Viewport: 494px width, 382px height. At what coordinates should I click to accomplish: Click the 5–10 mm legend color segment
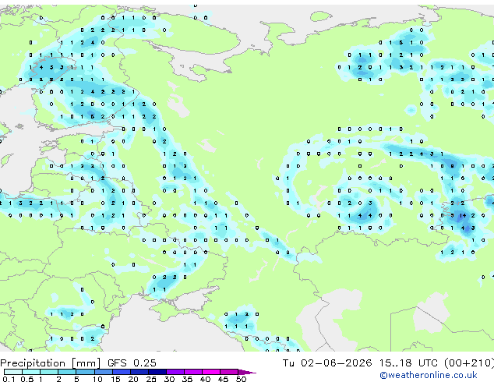pos(85,372)
